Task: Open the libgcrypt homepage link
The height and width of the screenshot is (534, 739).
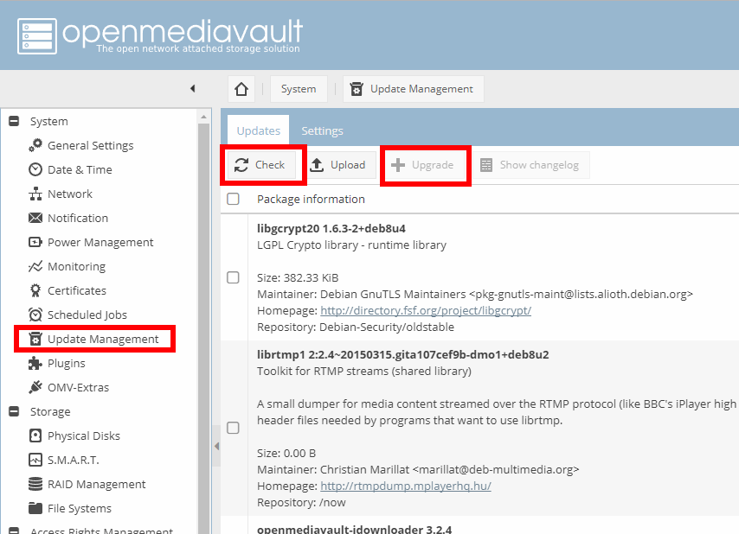Action: coord(426,310)
